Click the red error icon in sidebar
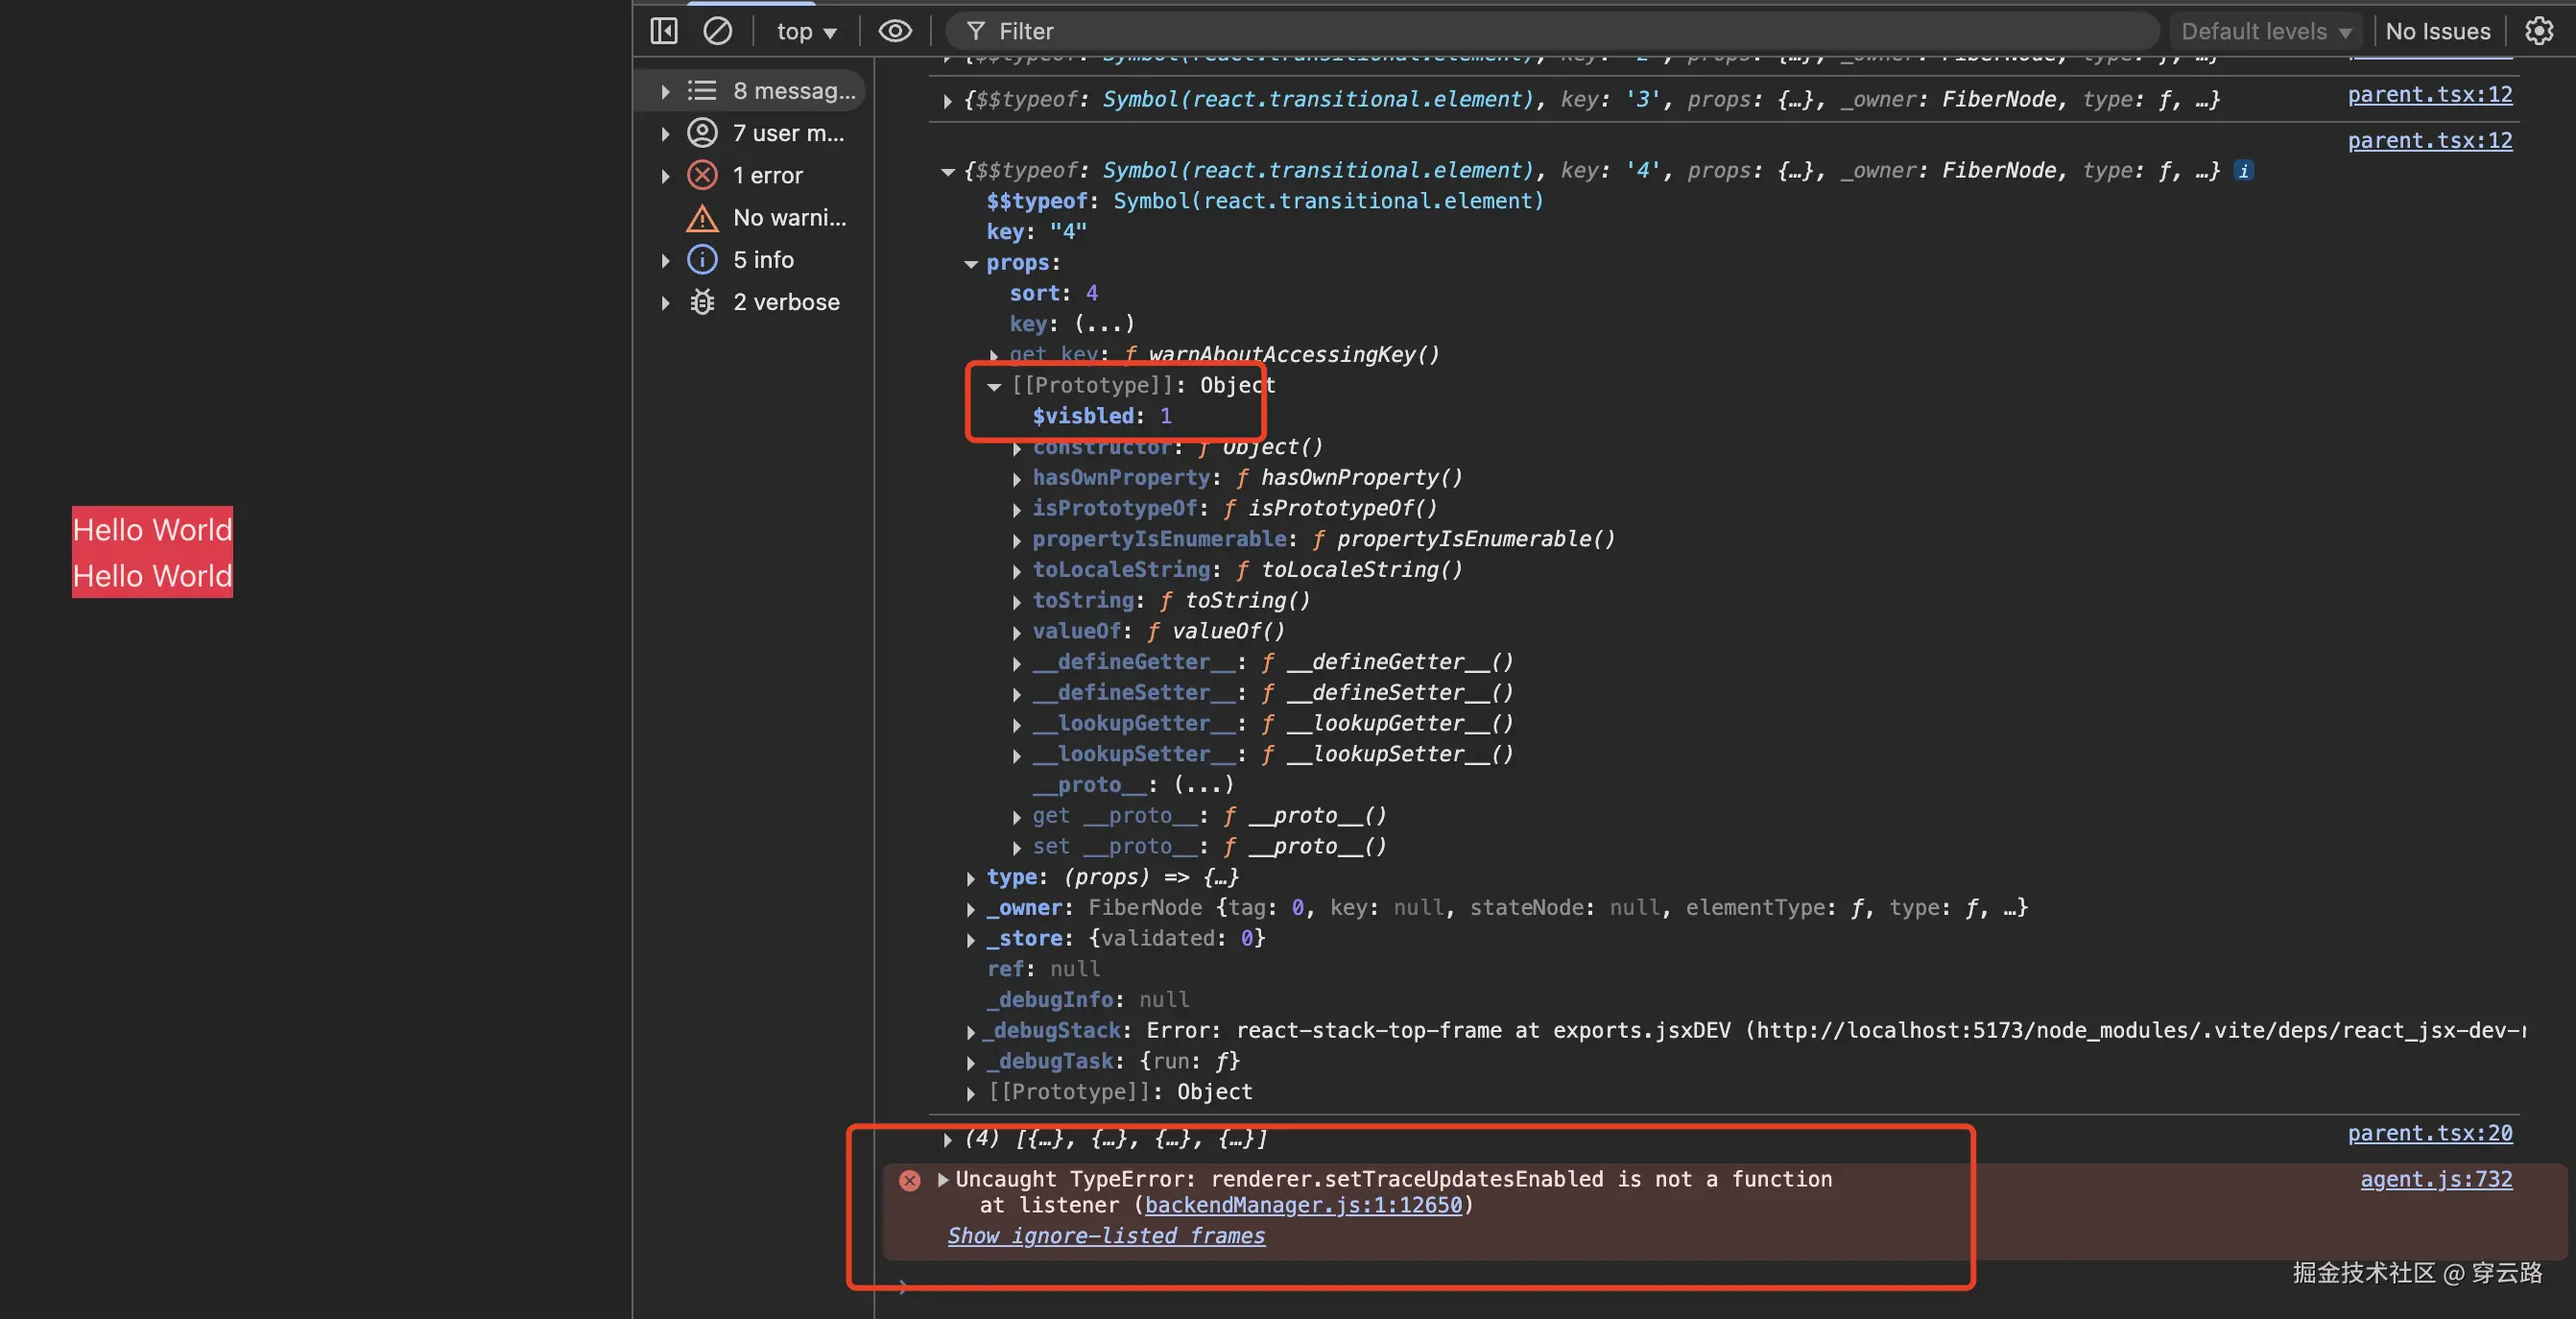The height and width of the screenshot is (1319, 2576). click(702, 175)
